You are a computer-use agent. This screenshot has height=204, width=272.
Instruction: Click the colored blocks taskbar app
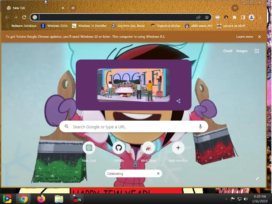(77, 199)
